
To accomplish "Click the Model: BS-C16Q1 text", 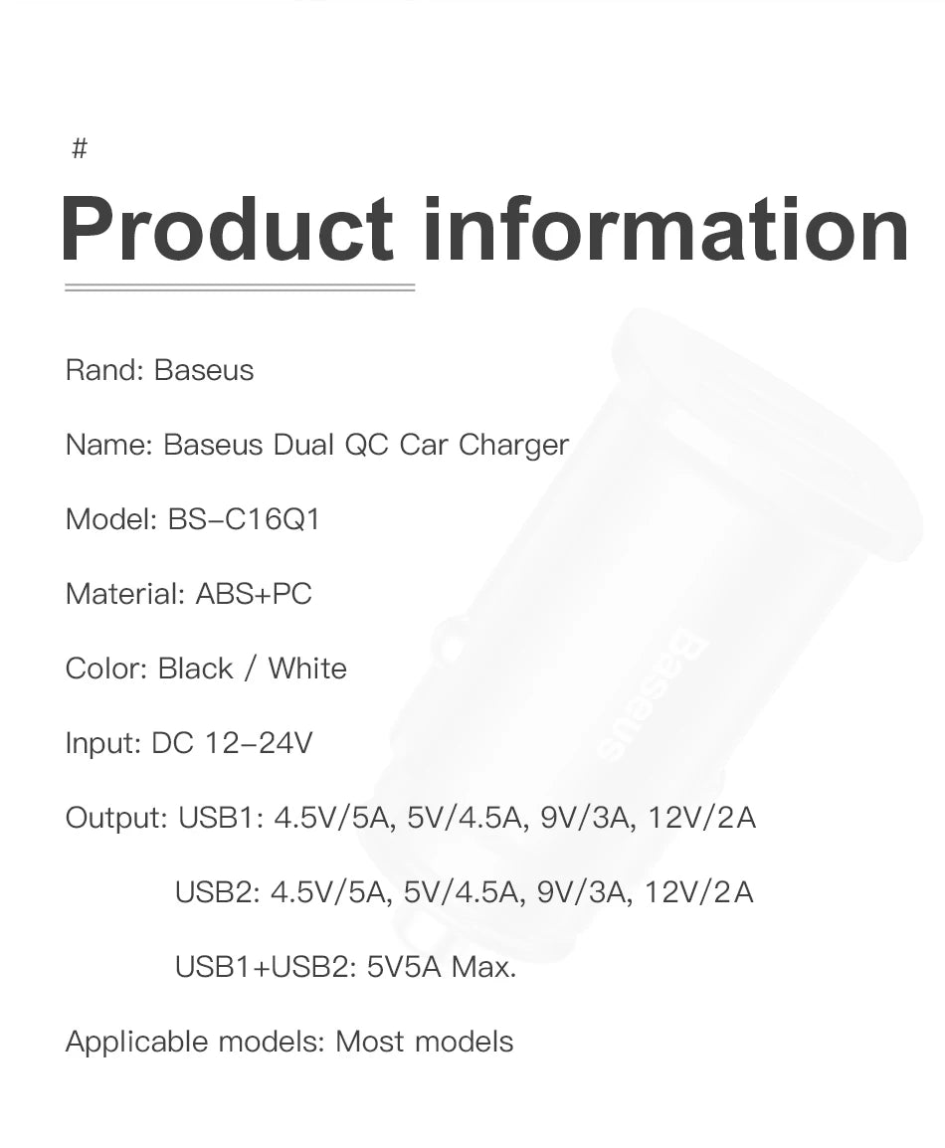I will pyautogui.click(x=192, y=519).
